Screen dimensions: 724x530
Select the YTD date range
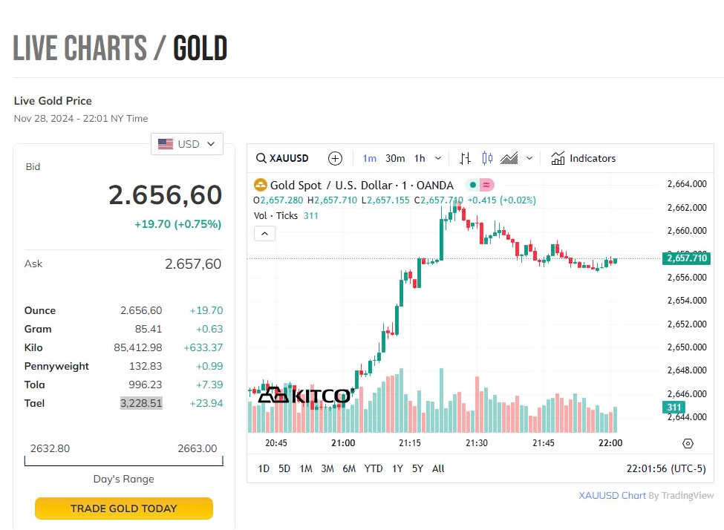point(373,468)
